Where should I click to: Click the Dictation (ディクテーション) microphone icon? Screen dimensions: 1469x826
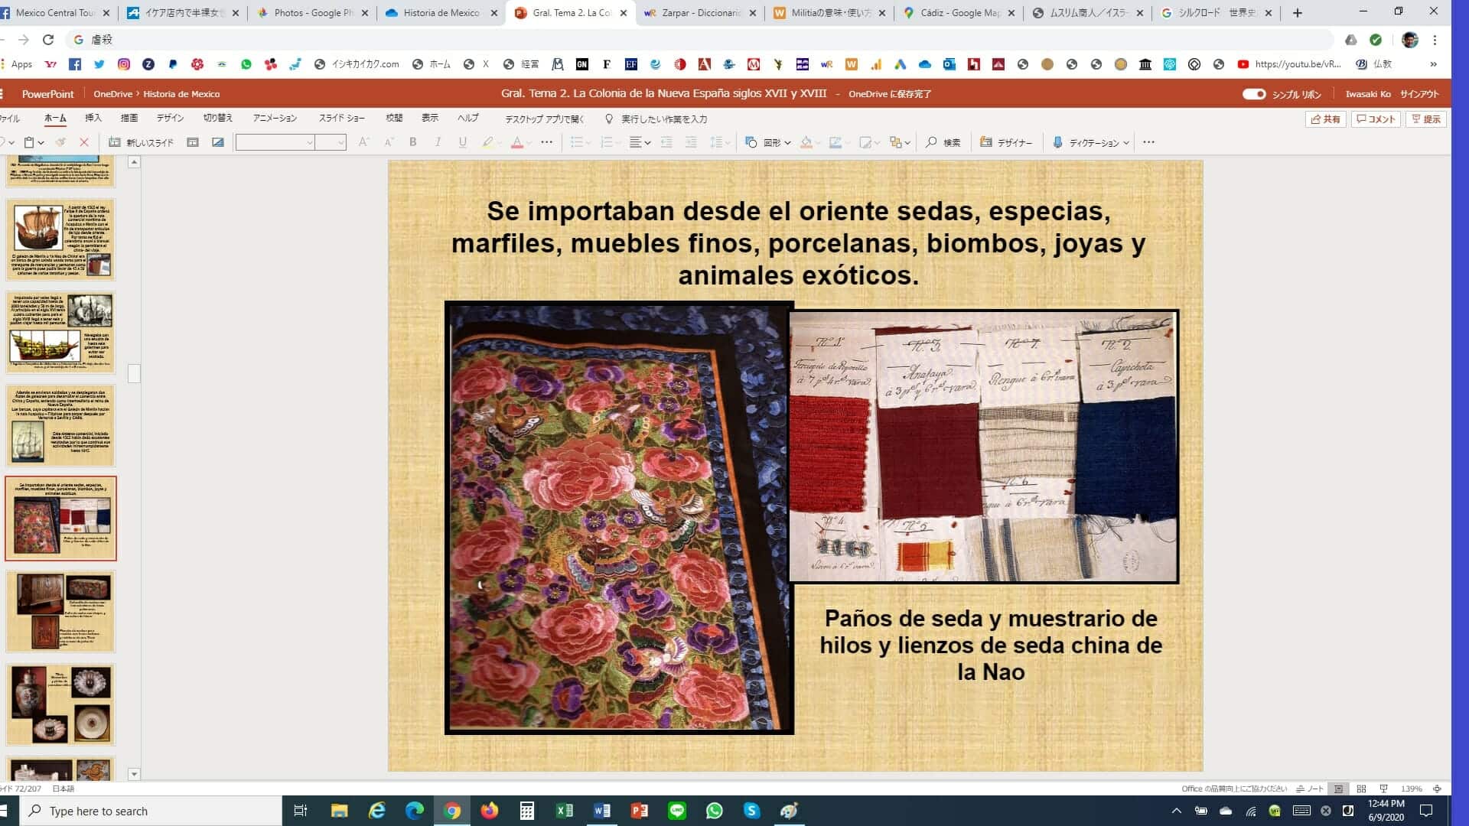pos(1057,142)
